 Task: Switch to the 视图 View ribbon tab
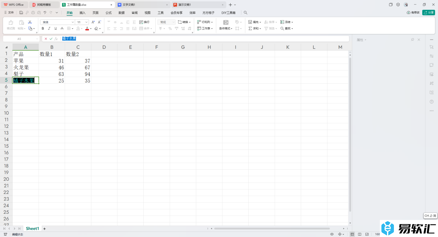pos(147,13)
